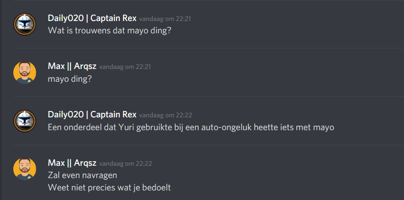Click Max || Arqsz username at 22:22
The image size is (404, 200).
tap(72, 163)
